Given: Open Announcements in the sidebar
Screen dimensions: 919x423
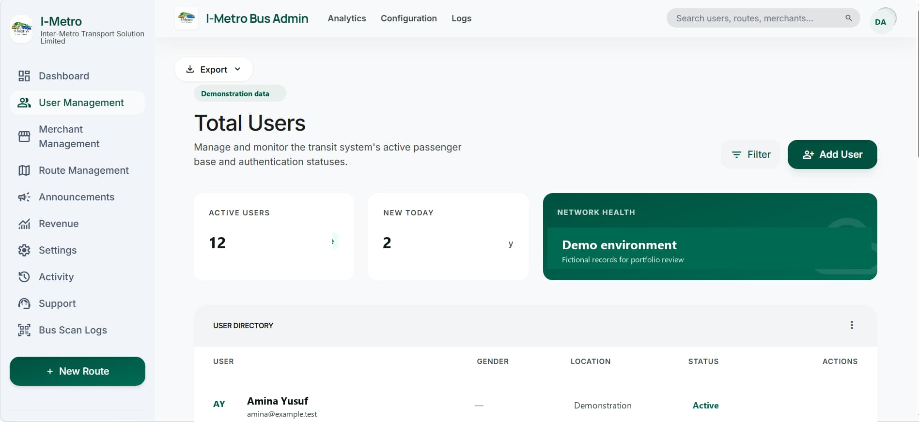Looking at the screenshot, I should (x=78, y=197).
